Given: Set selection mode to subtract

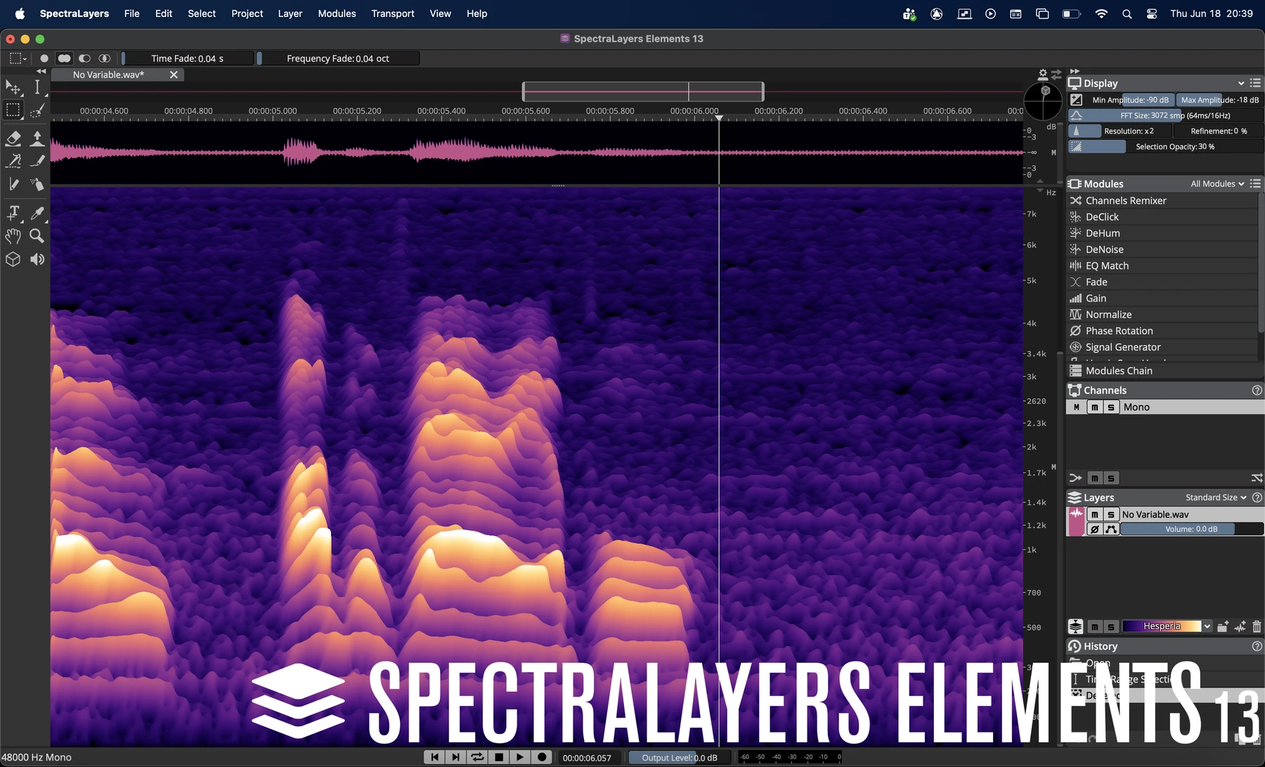Looking at the screenshot, I should point(84,58).
